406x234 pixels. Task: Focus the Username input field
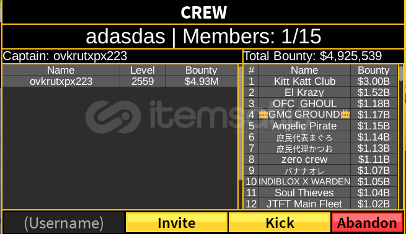point(64,223)
